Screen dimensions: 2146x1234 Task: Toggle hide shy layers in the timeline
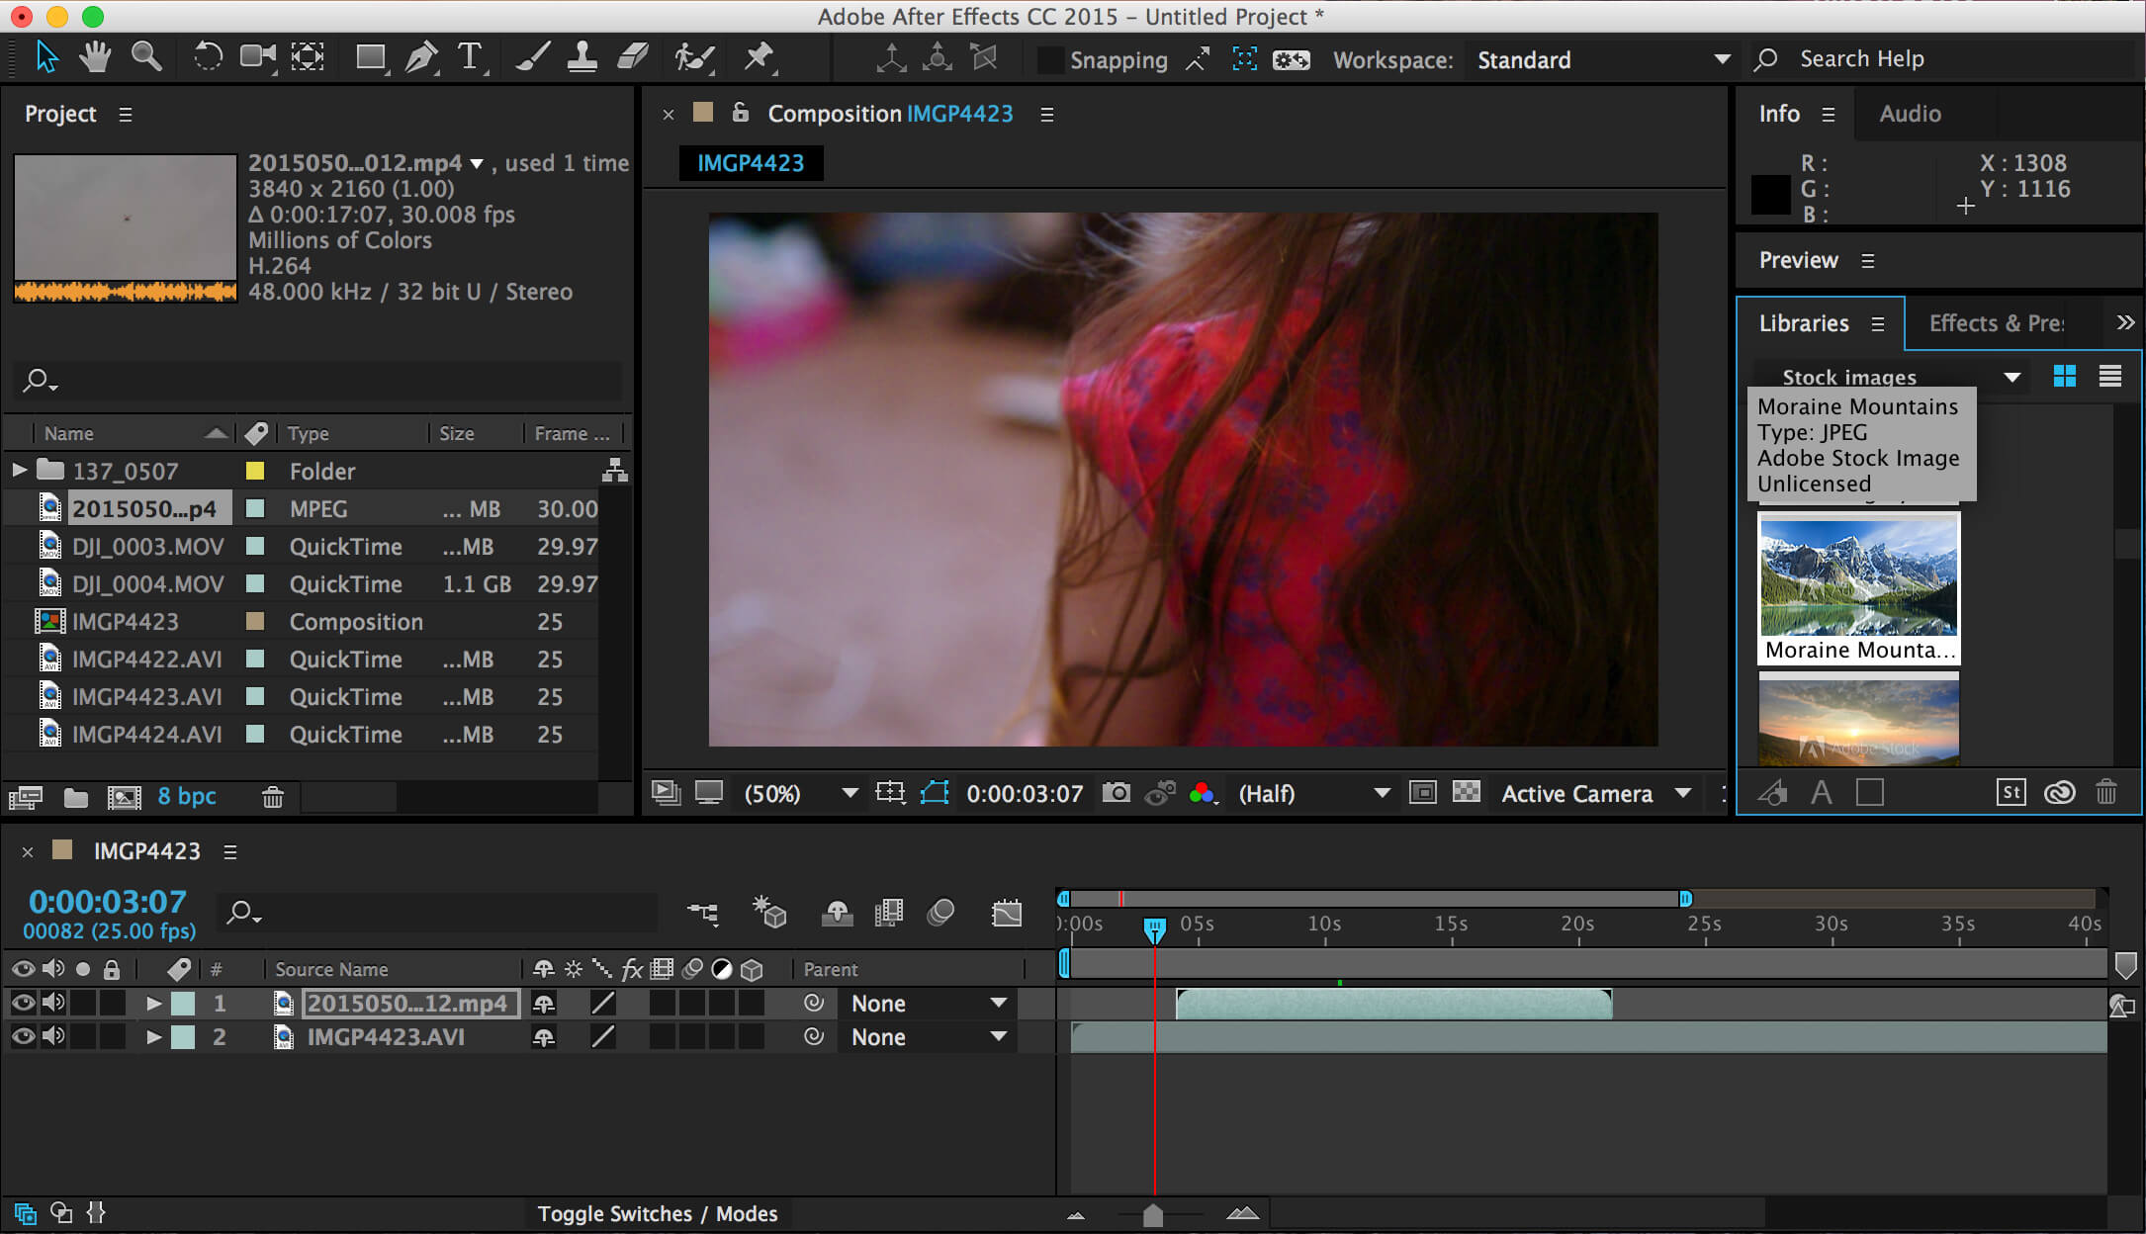pos(837,913)
